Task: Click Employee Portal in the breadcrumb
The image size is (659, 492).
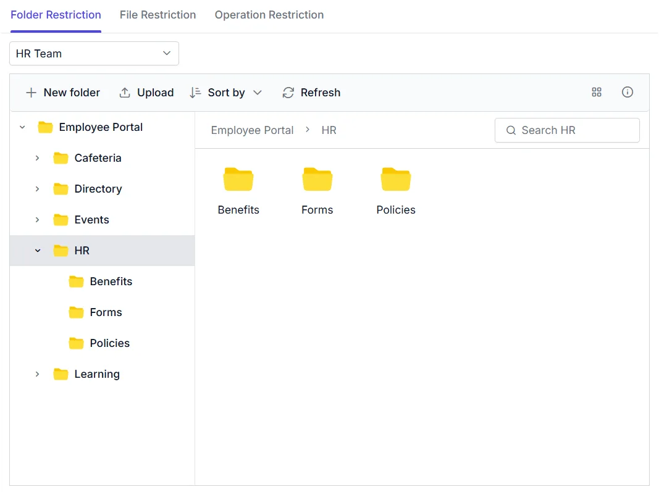Action: pyautogui.click(x=252, y=130)
